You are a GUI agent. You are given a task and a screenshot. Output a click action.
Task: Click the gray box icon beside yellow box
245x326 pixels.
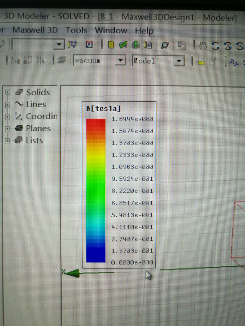212,62
